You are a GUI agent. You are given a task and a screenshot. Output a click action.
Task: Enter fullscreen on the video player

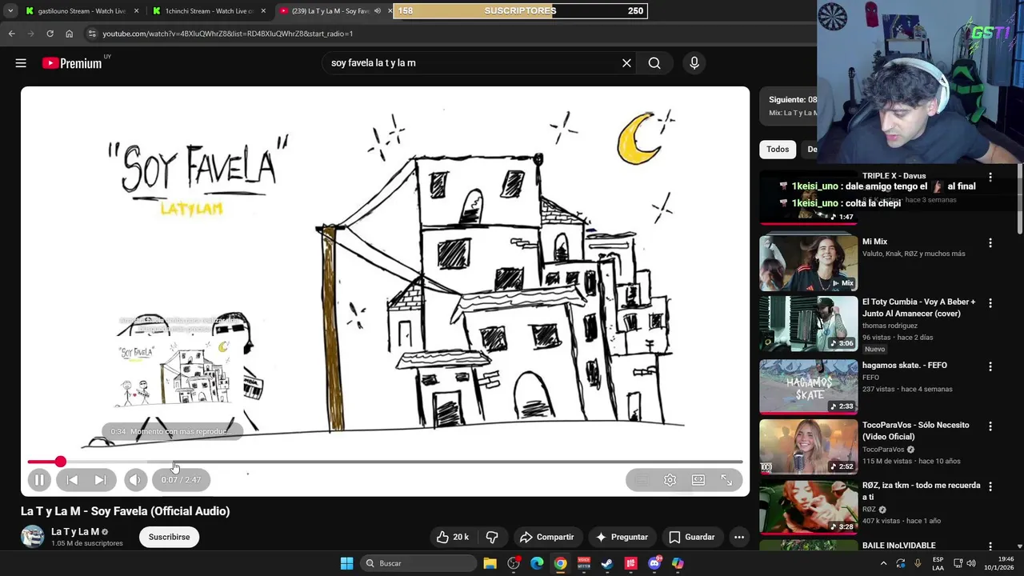(726, 480)
